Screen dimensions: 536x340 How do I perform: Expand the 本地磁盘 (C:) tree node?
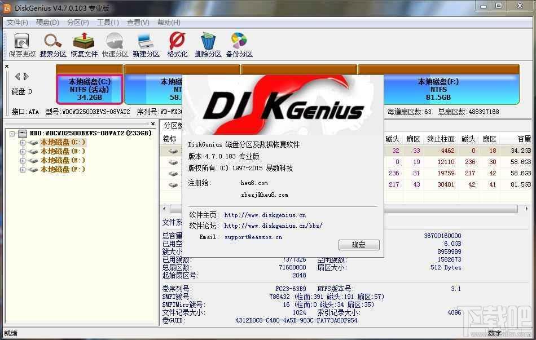[x=23, y=143]
